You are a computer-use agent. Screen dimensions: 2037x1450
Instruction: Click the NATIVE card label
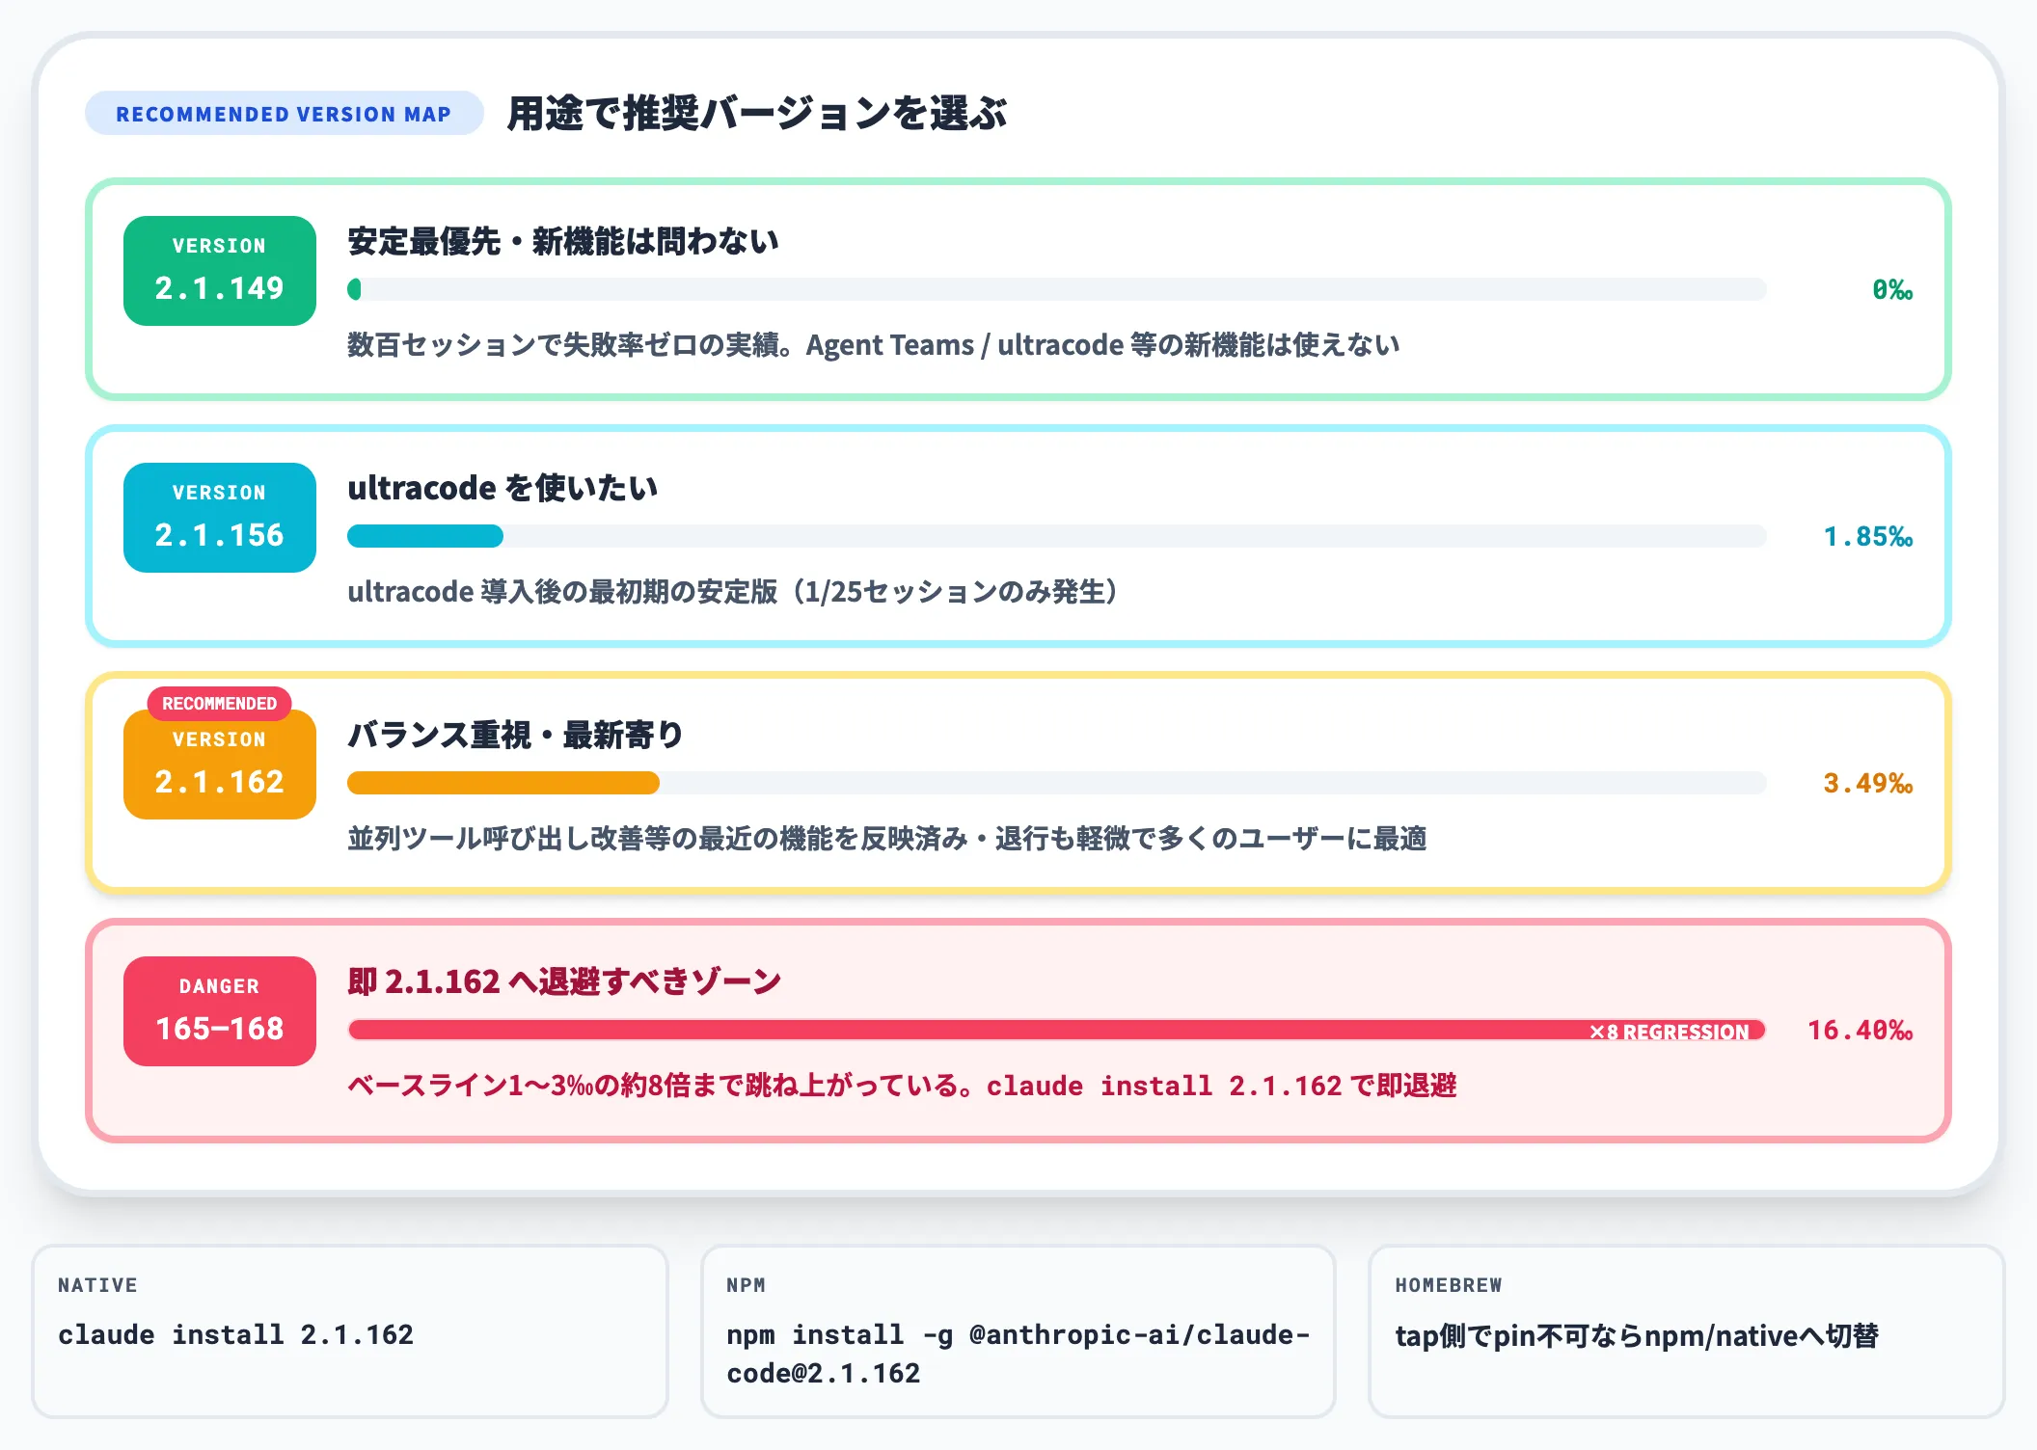point(97,1285)
